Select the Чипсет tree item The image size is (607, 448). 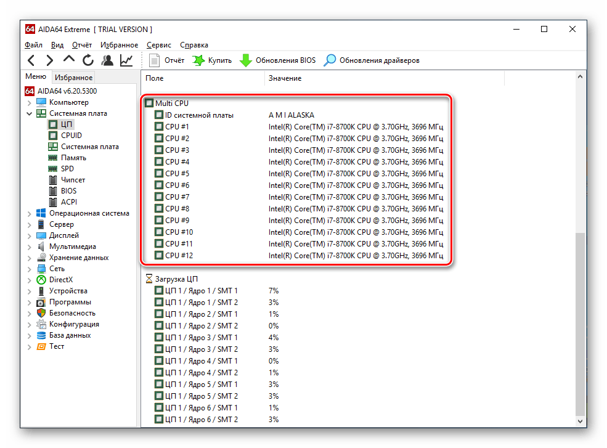coord(73,180)
